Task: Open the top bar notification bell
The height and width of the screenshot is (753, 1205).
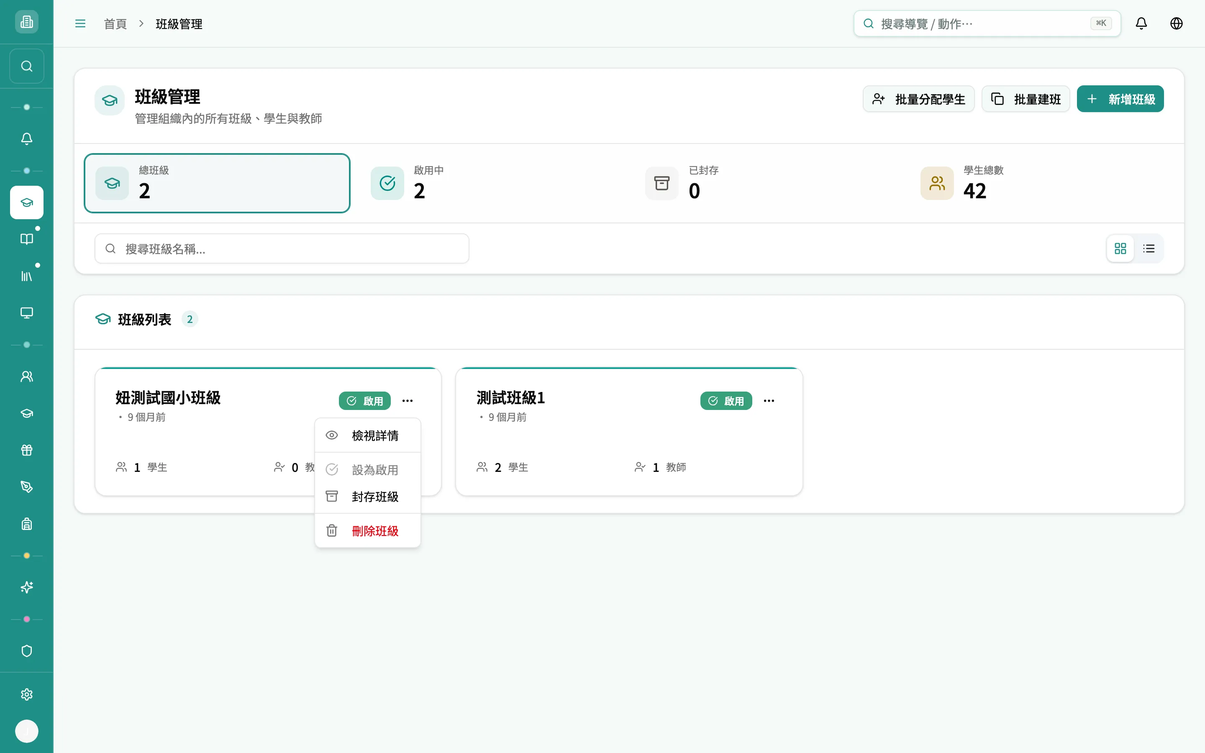Action: tap(1141, 23)
